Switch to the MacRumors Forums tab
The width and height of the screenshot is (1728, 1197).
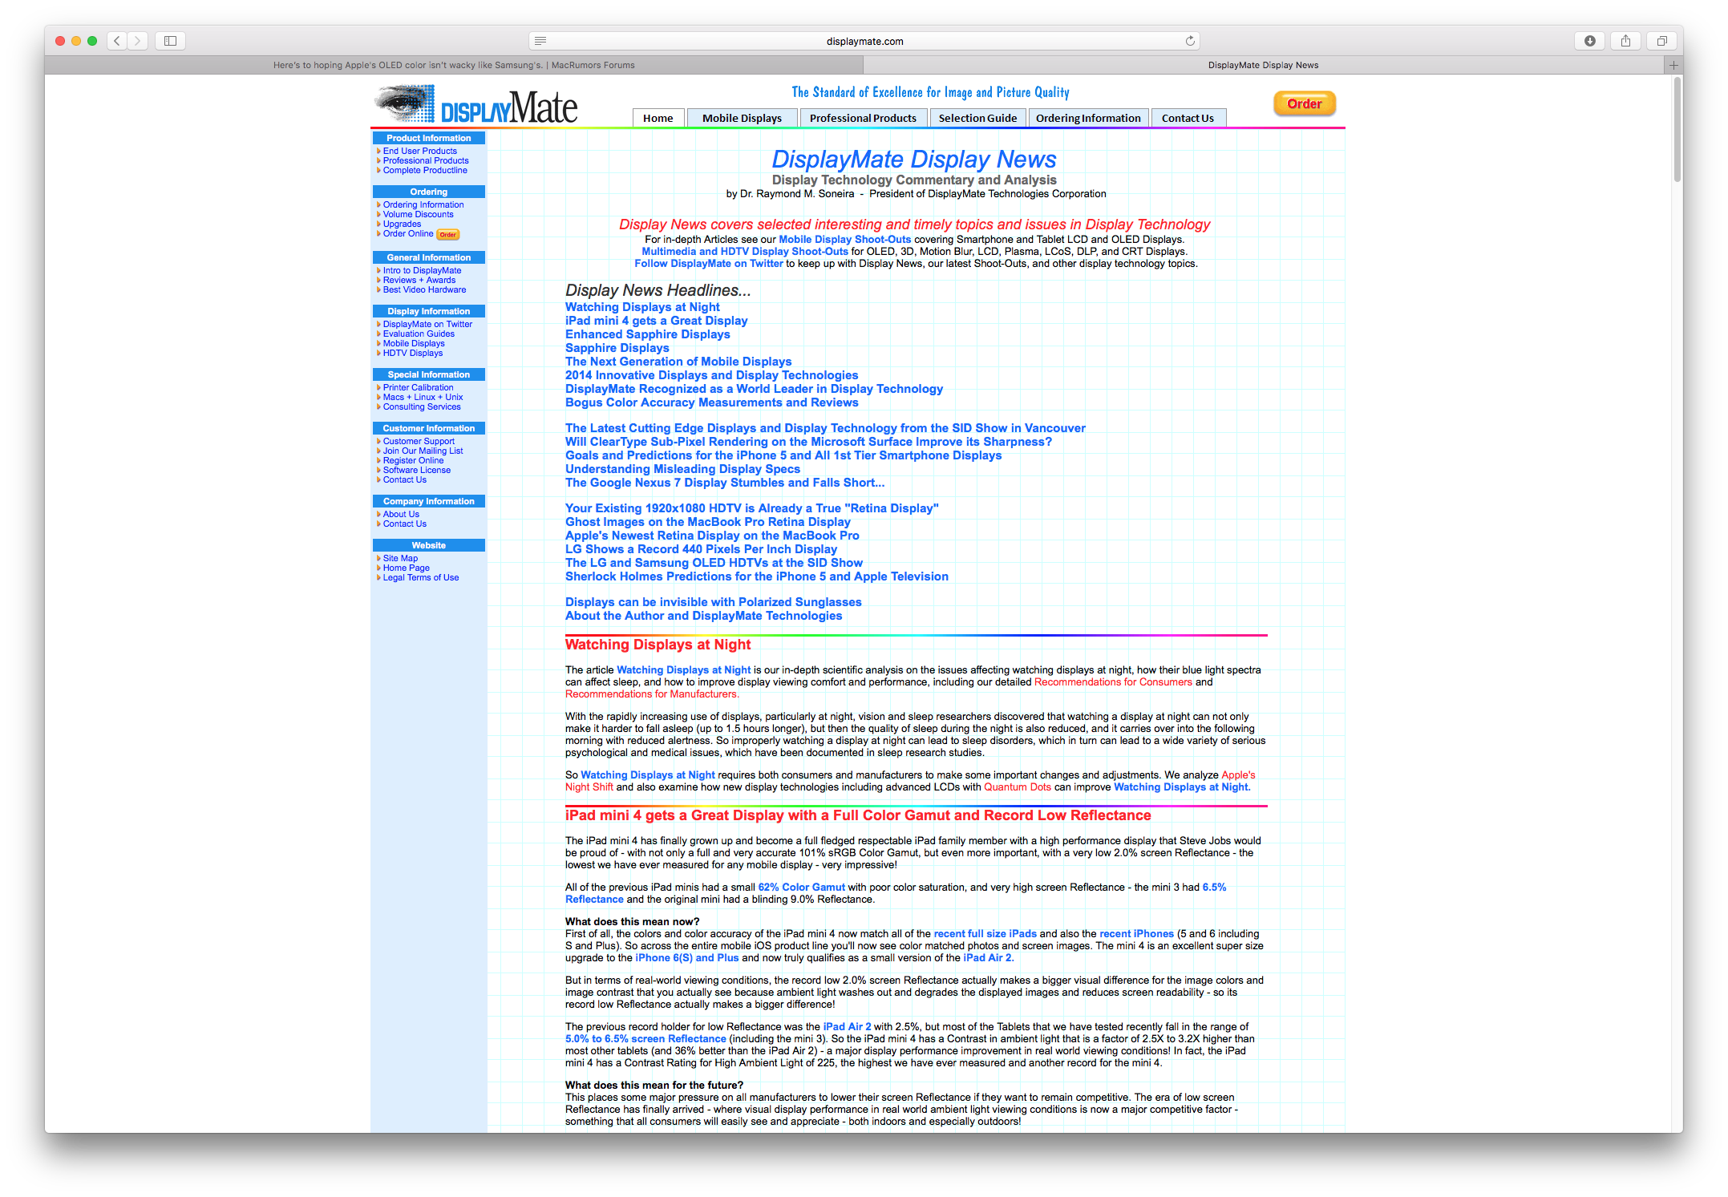click(454, 65)
